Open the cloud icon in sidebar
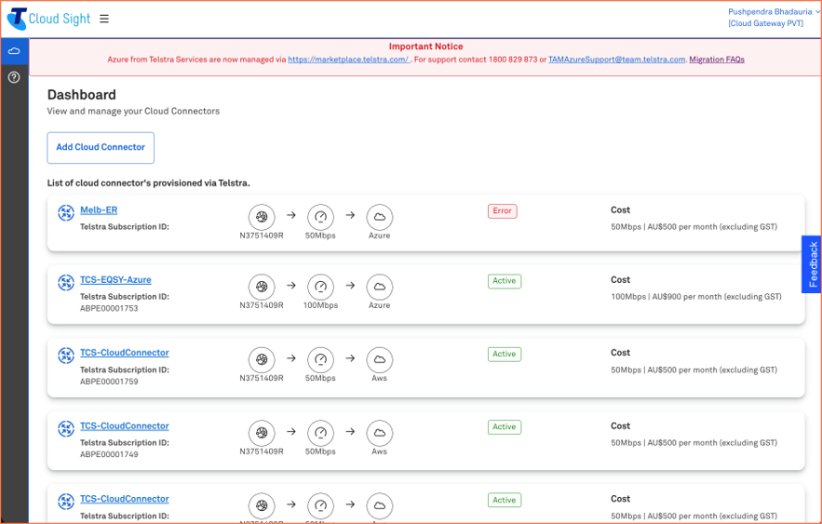The height and width of the screenshot is (524, 822). [14, 51]
